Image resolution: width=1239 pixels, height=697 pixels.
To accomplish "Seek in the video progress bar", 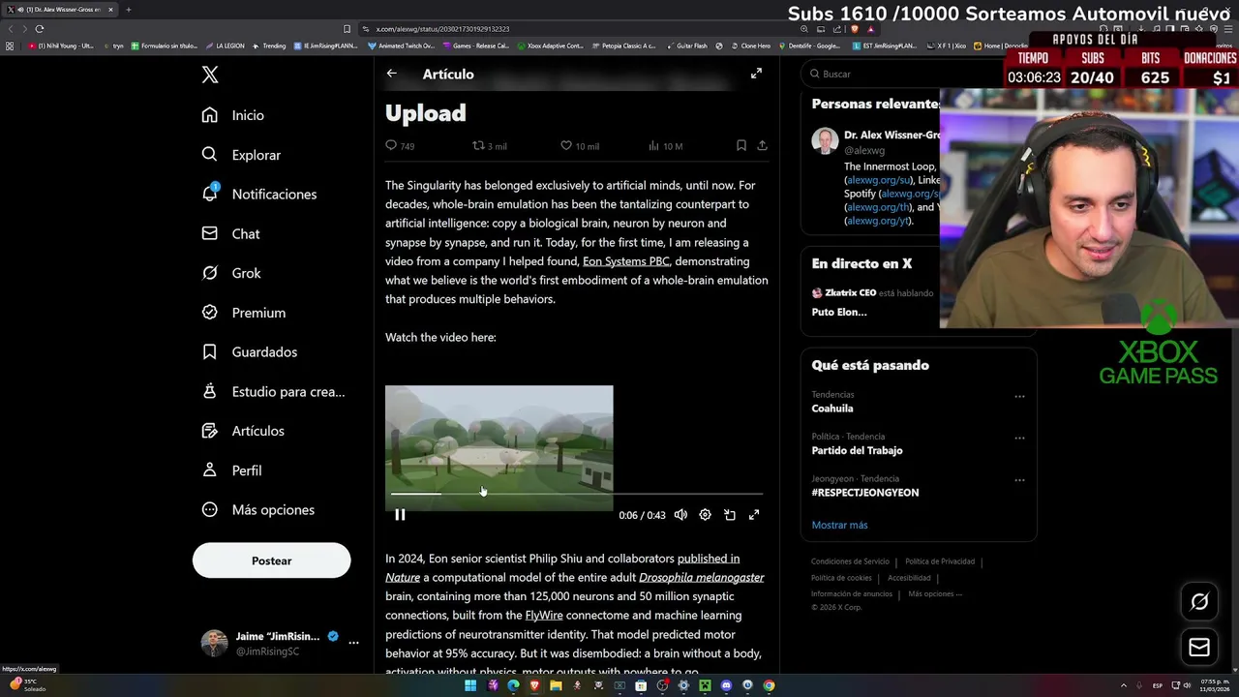I will [576, 494].
